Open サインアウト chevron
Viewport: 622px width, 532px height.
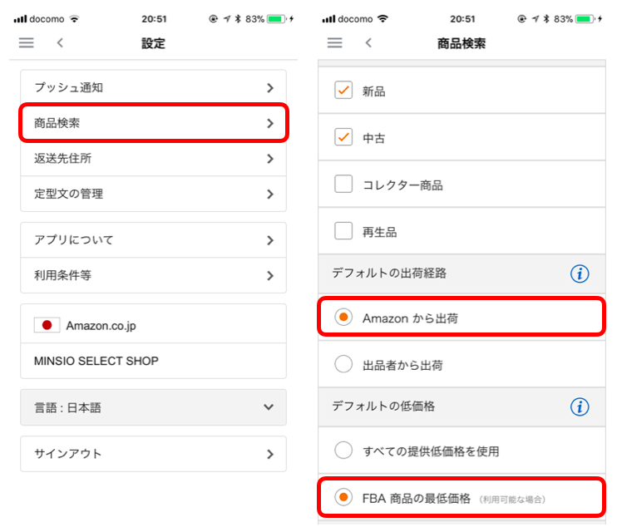[270, 454]
